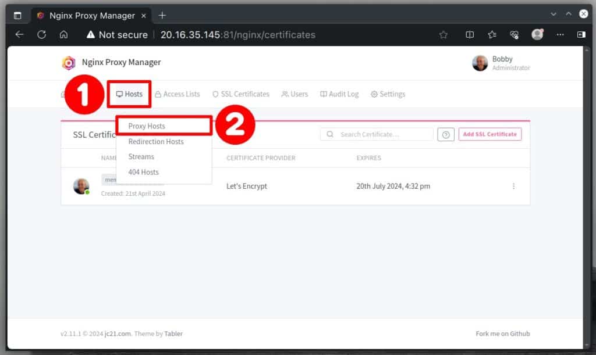Go to SSL Certificates section

point(241,94)
